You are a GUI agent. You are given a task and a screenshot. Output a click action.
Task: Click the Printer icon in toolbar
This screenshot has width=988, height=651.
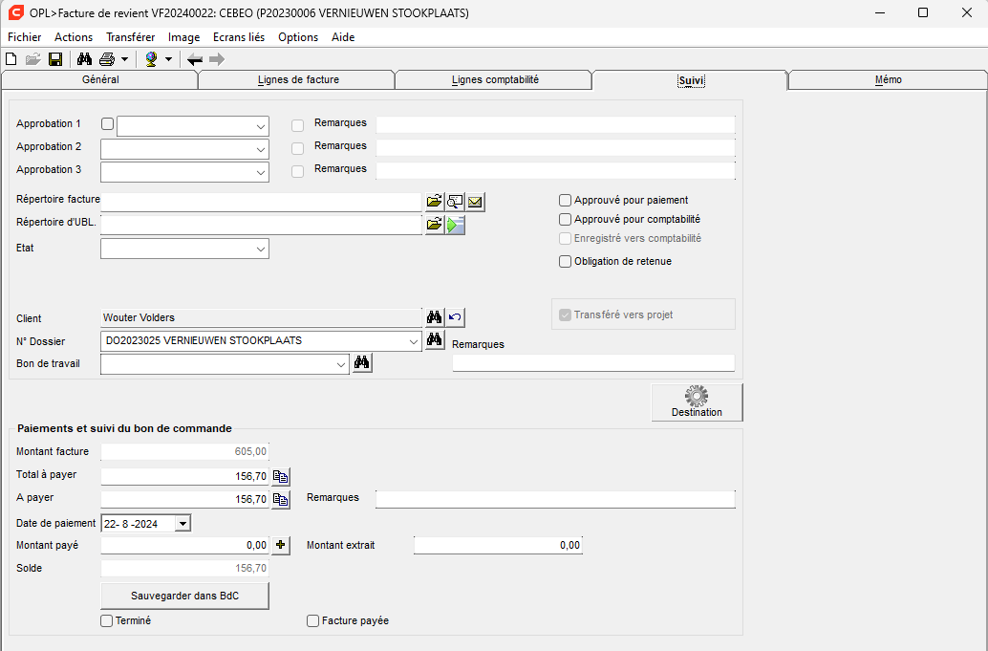[107, 59]
